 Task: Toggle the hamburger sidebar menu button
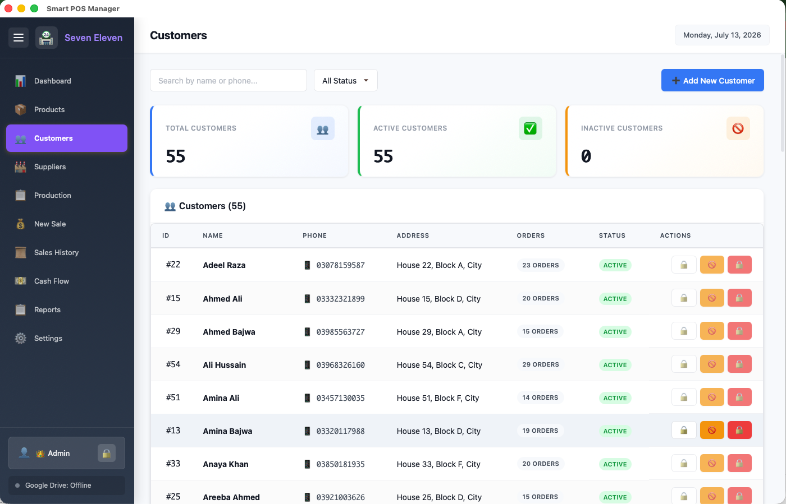19,38
